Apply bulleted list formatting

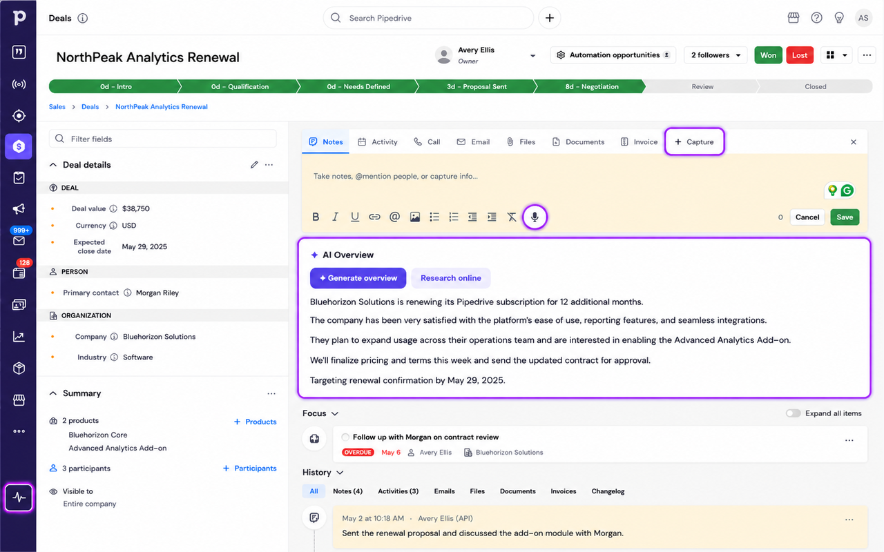[434, 217]
